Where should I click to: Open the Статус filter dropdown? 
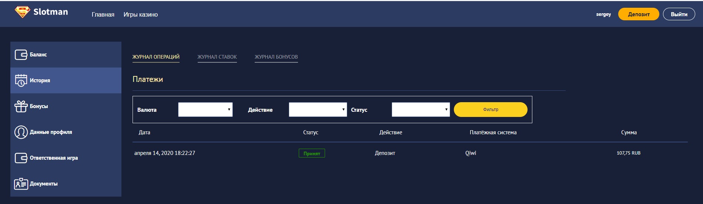pyautogui.click(x=421, y=110)
